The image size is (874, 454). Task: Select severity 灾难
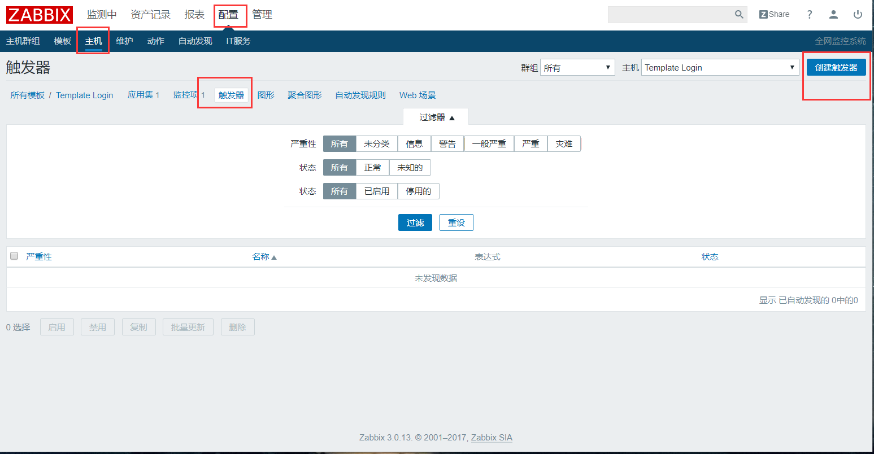[564, 144]
